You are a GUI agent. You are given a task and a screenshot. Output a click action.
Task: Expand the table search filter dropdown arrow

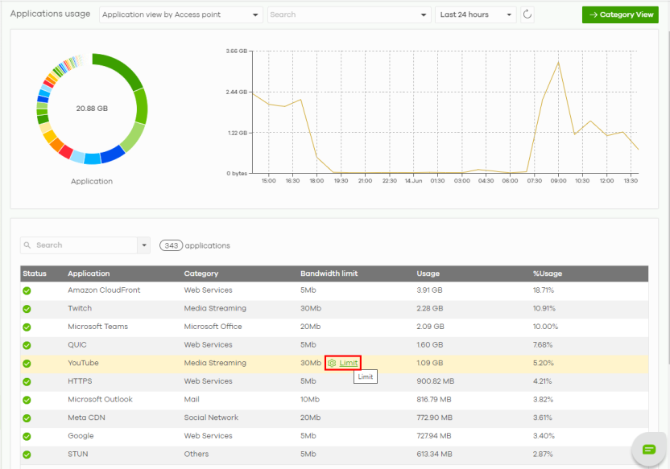coord(144,245)
